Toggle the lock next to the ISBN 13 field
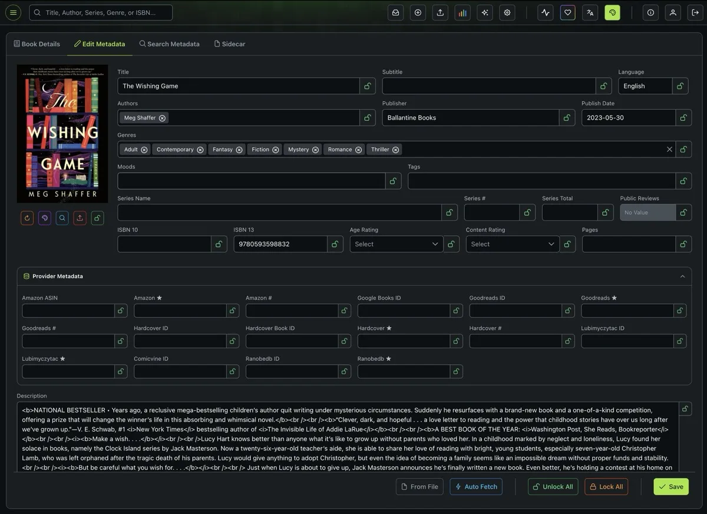707x514 pixels. pyautogui.click(x=335, y=244)
